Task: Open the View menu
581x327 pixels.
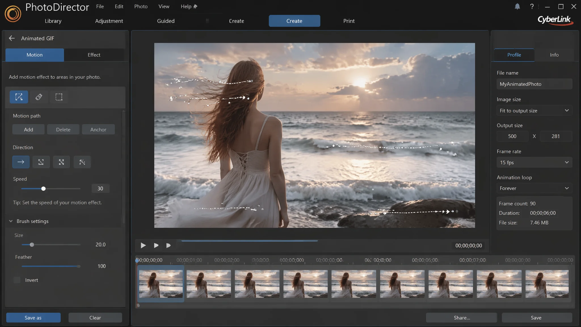Action: pos(164,6)
